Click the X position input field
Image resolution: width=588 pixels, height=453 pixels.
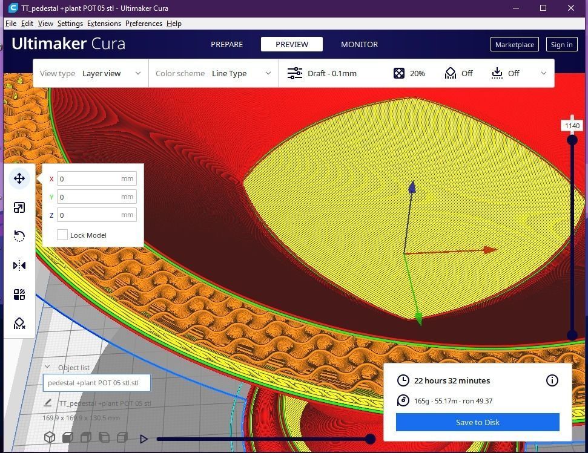click(x=97, y=178)
